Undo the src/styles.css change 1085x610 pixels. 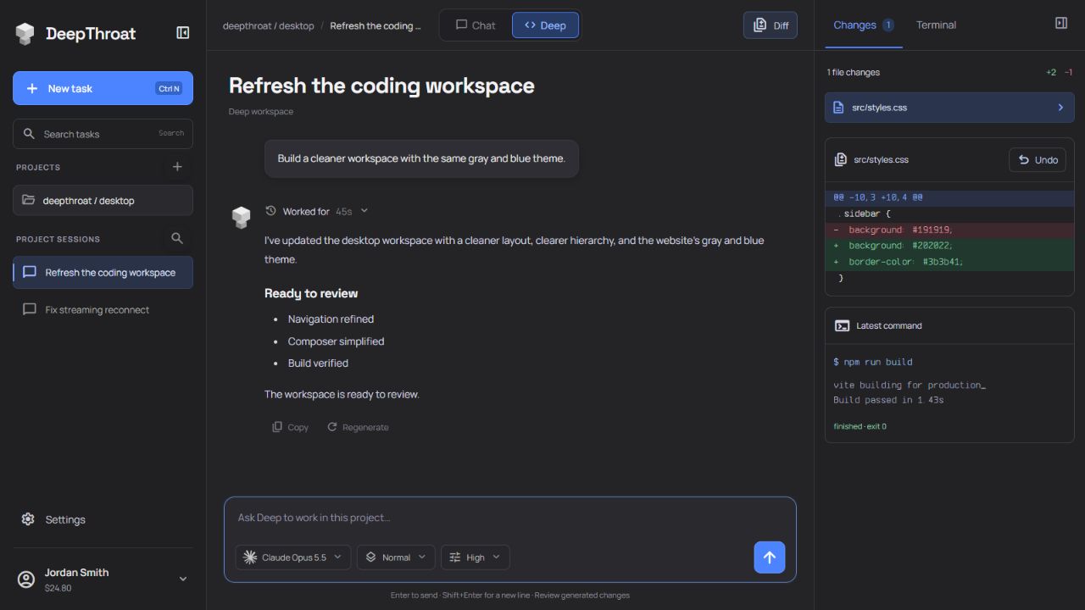tap(1038, 159)
